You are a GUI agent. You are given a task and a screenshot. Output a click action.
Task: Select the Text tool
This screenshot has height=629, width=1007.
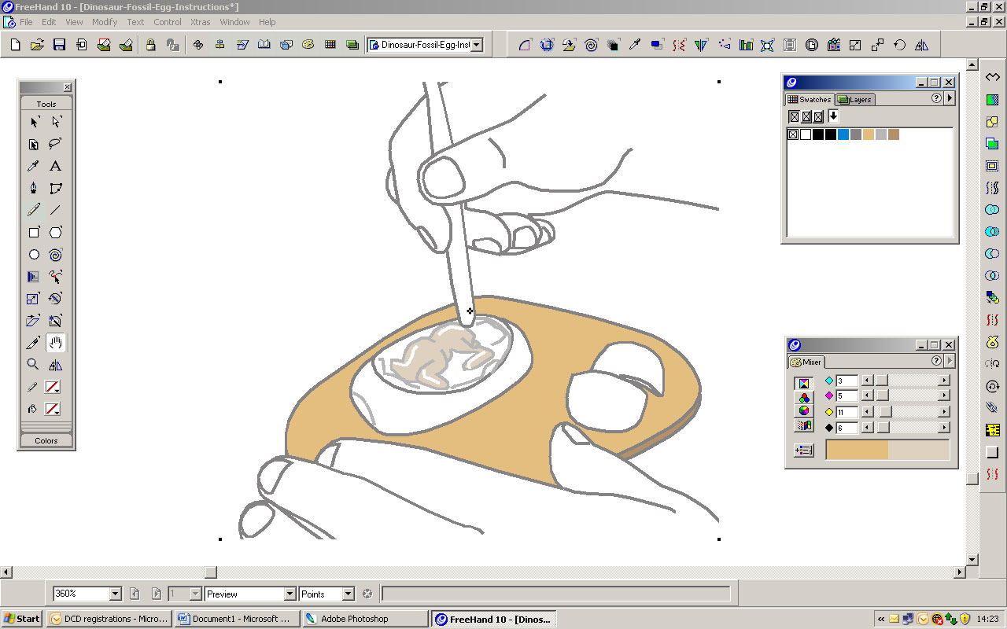56,166
